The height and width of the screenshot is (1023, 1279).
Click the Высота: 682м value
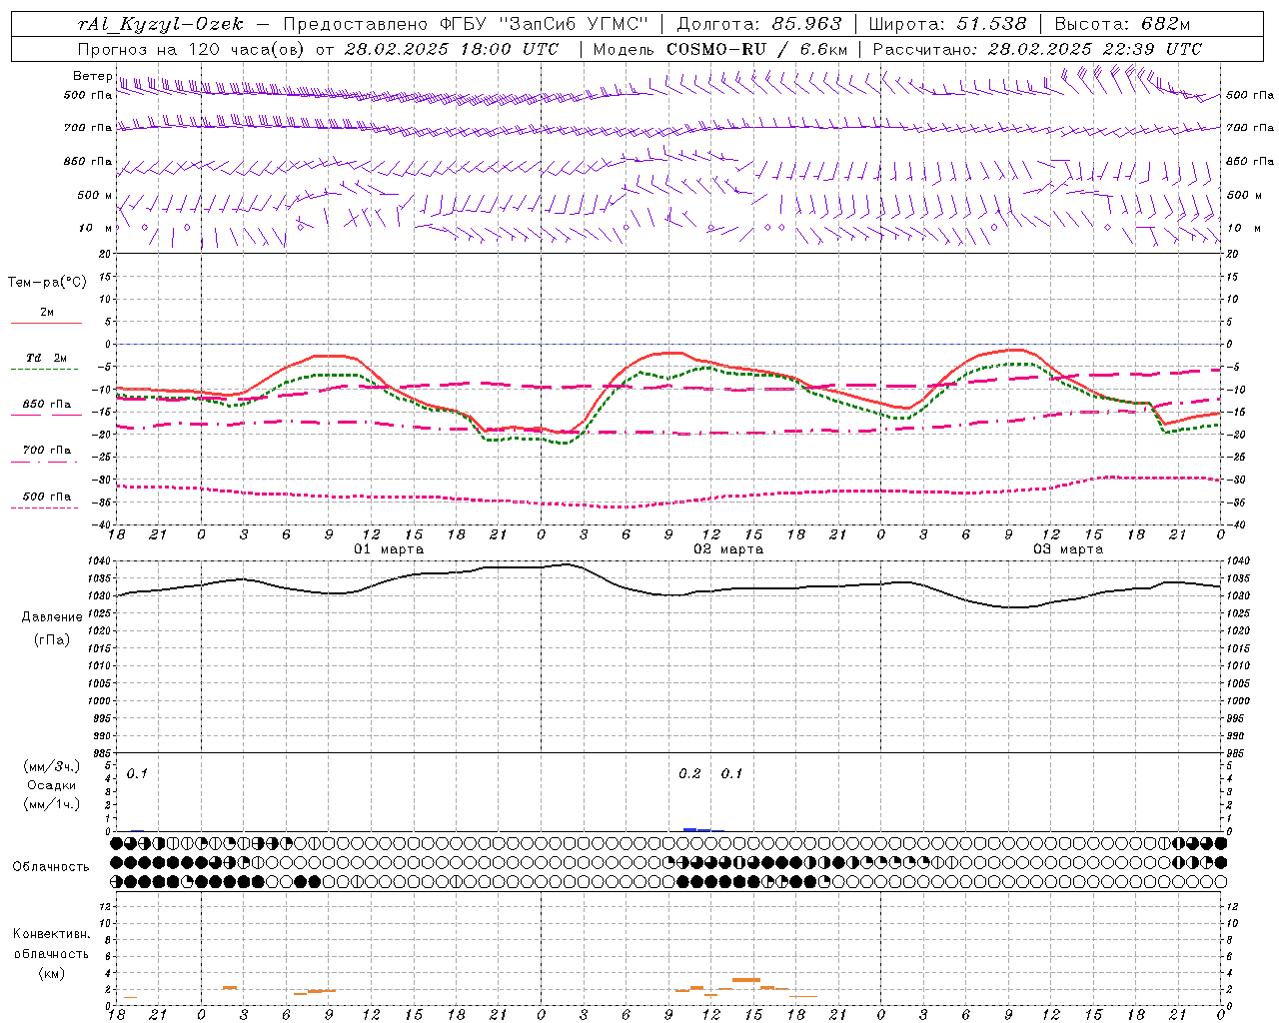[x=1123, y=24]
